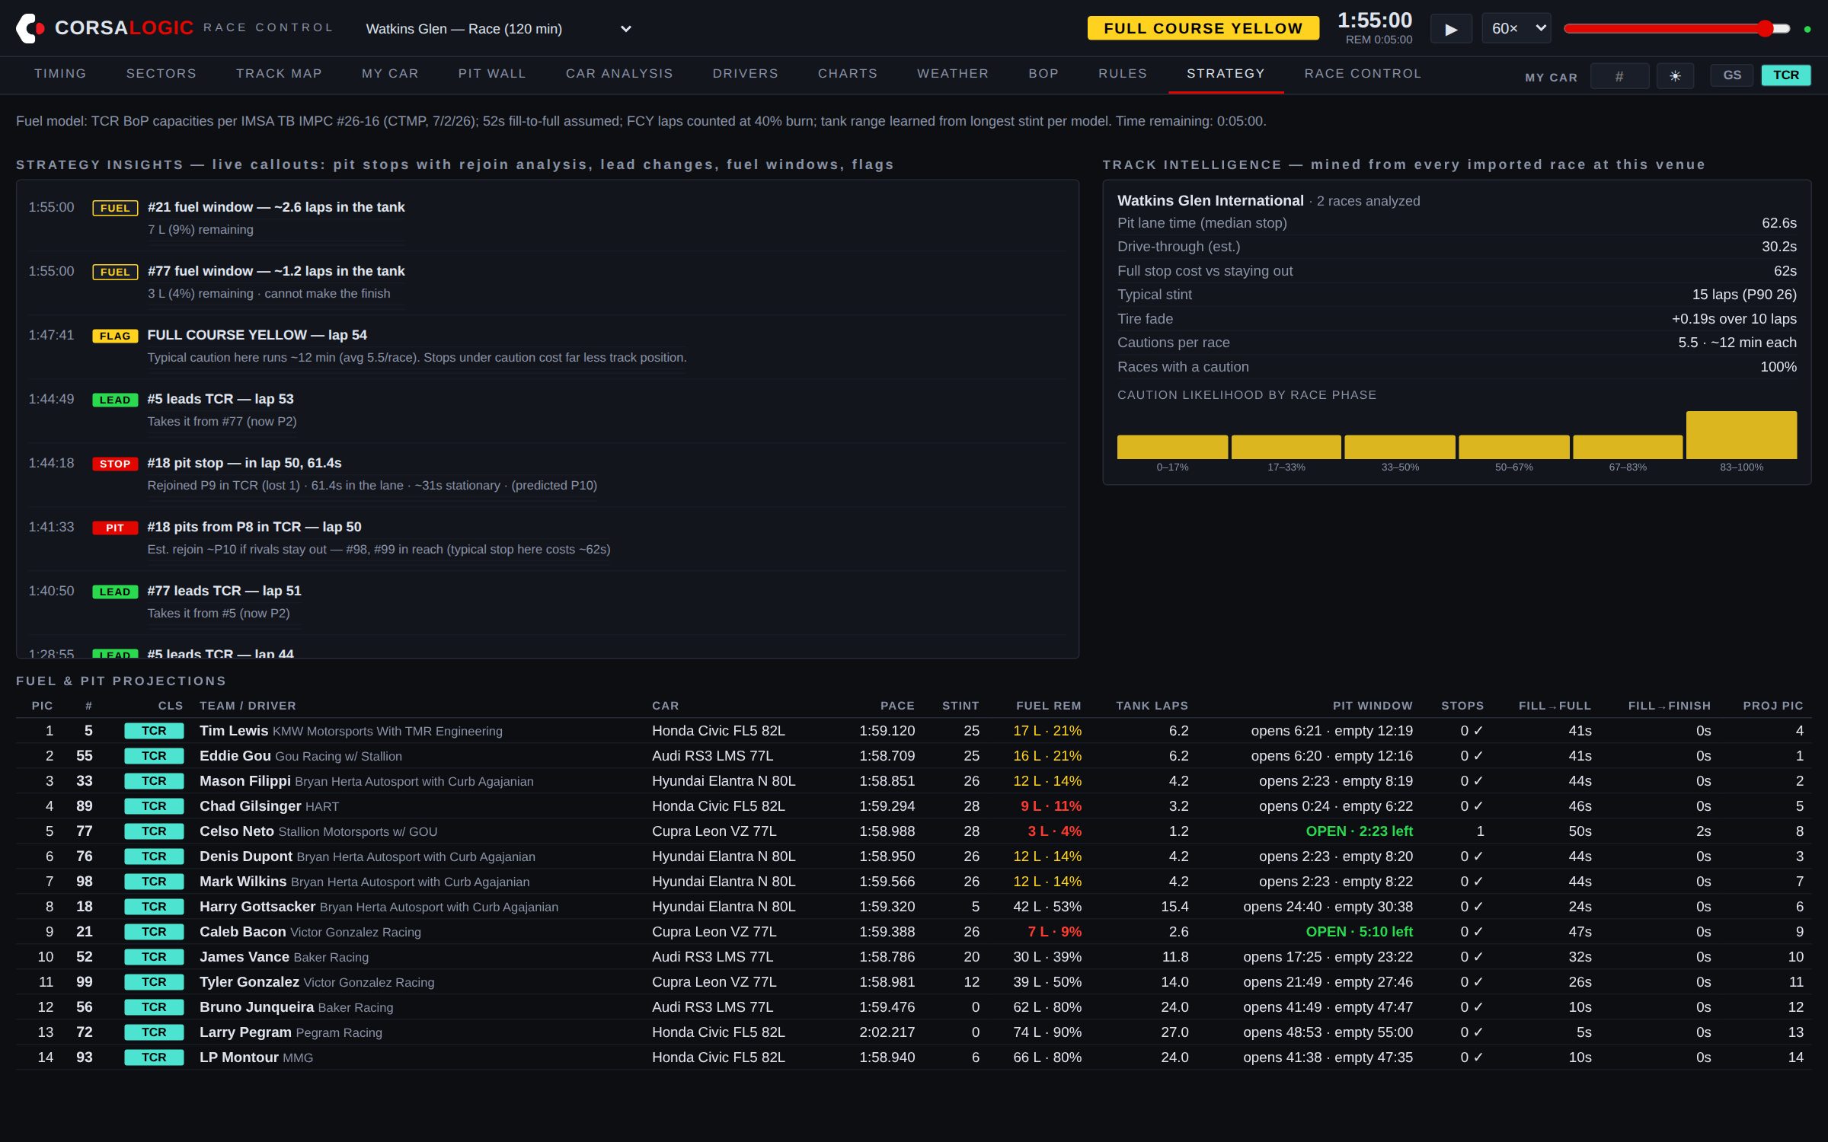Screen dimensions: 1828x1142
Task: Click the STOP badge for #18 pit stop
Action: [115, 464]
